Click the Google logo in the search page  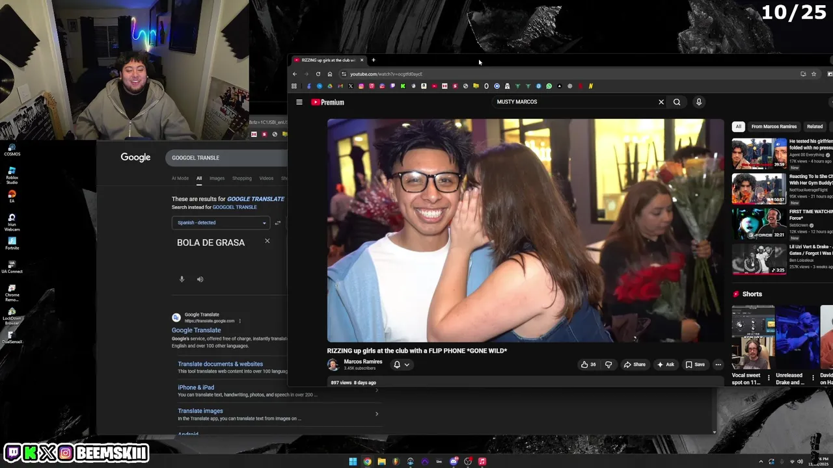tap(135, 157)
